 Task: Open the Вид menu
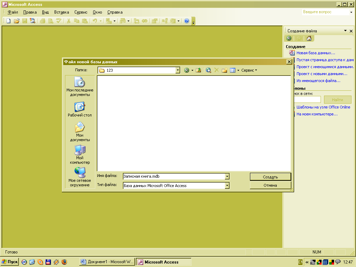(46, 12)
